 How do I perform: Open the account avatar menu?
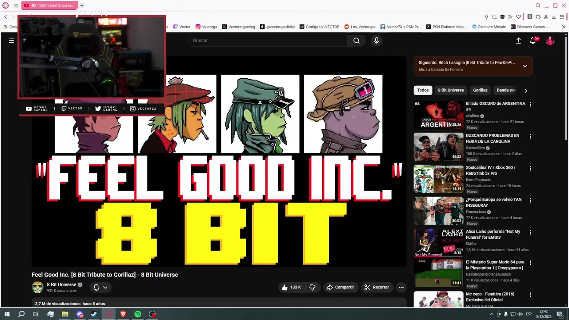pos(550,40)
